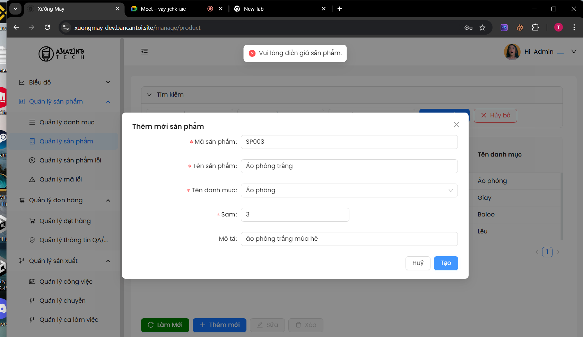Open Chrome three-dot menu
Viewport: 583px width, 337px height.
tap(574, 27)
